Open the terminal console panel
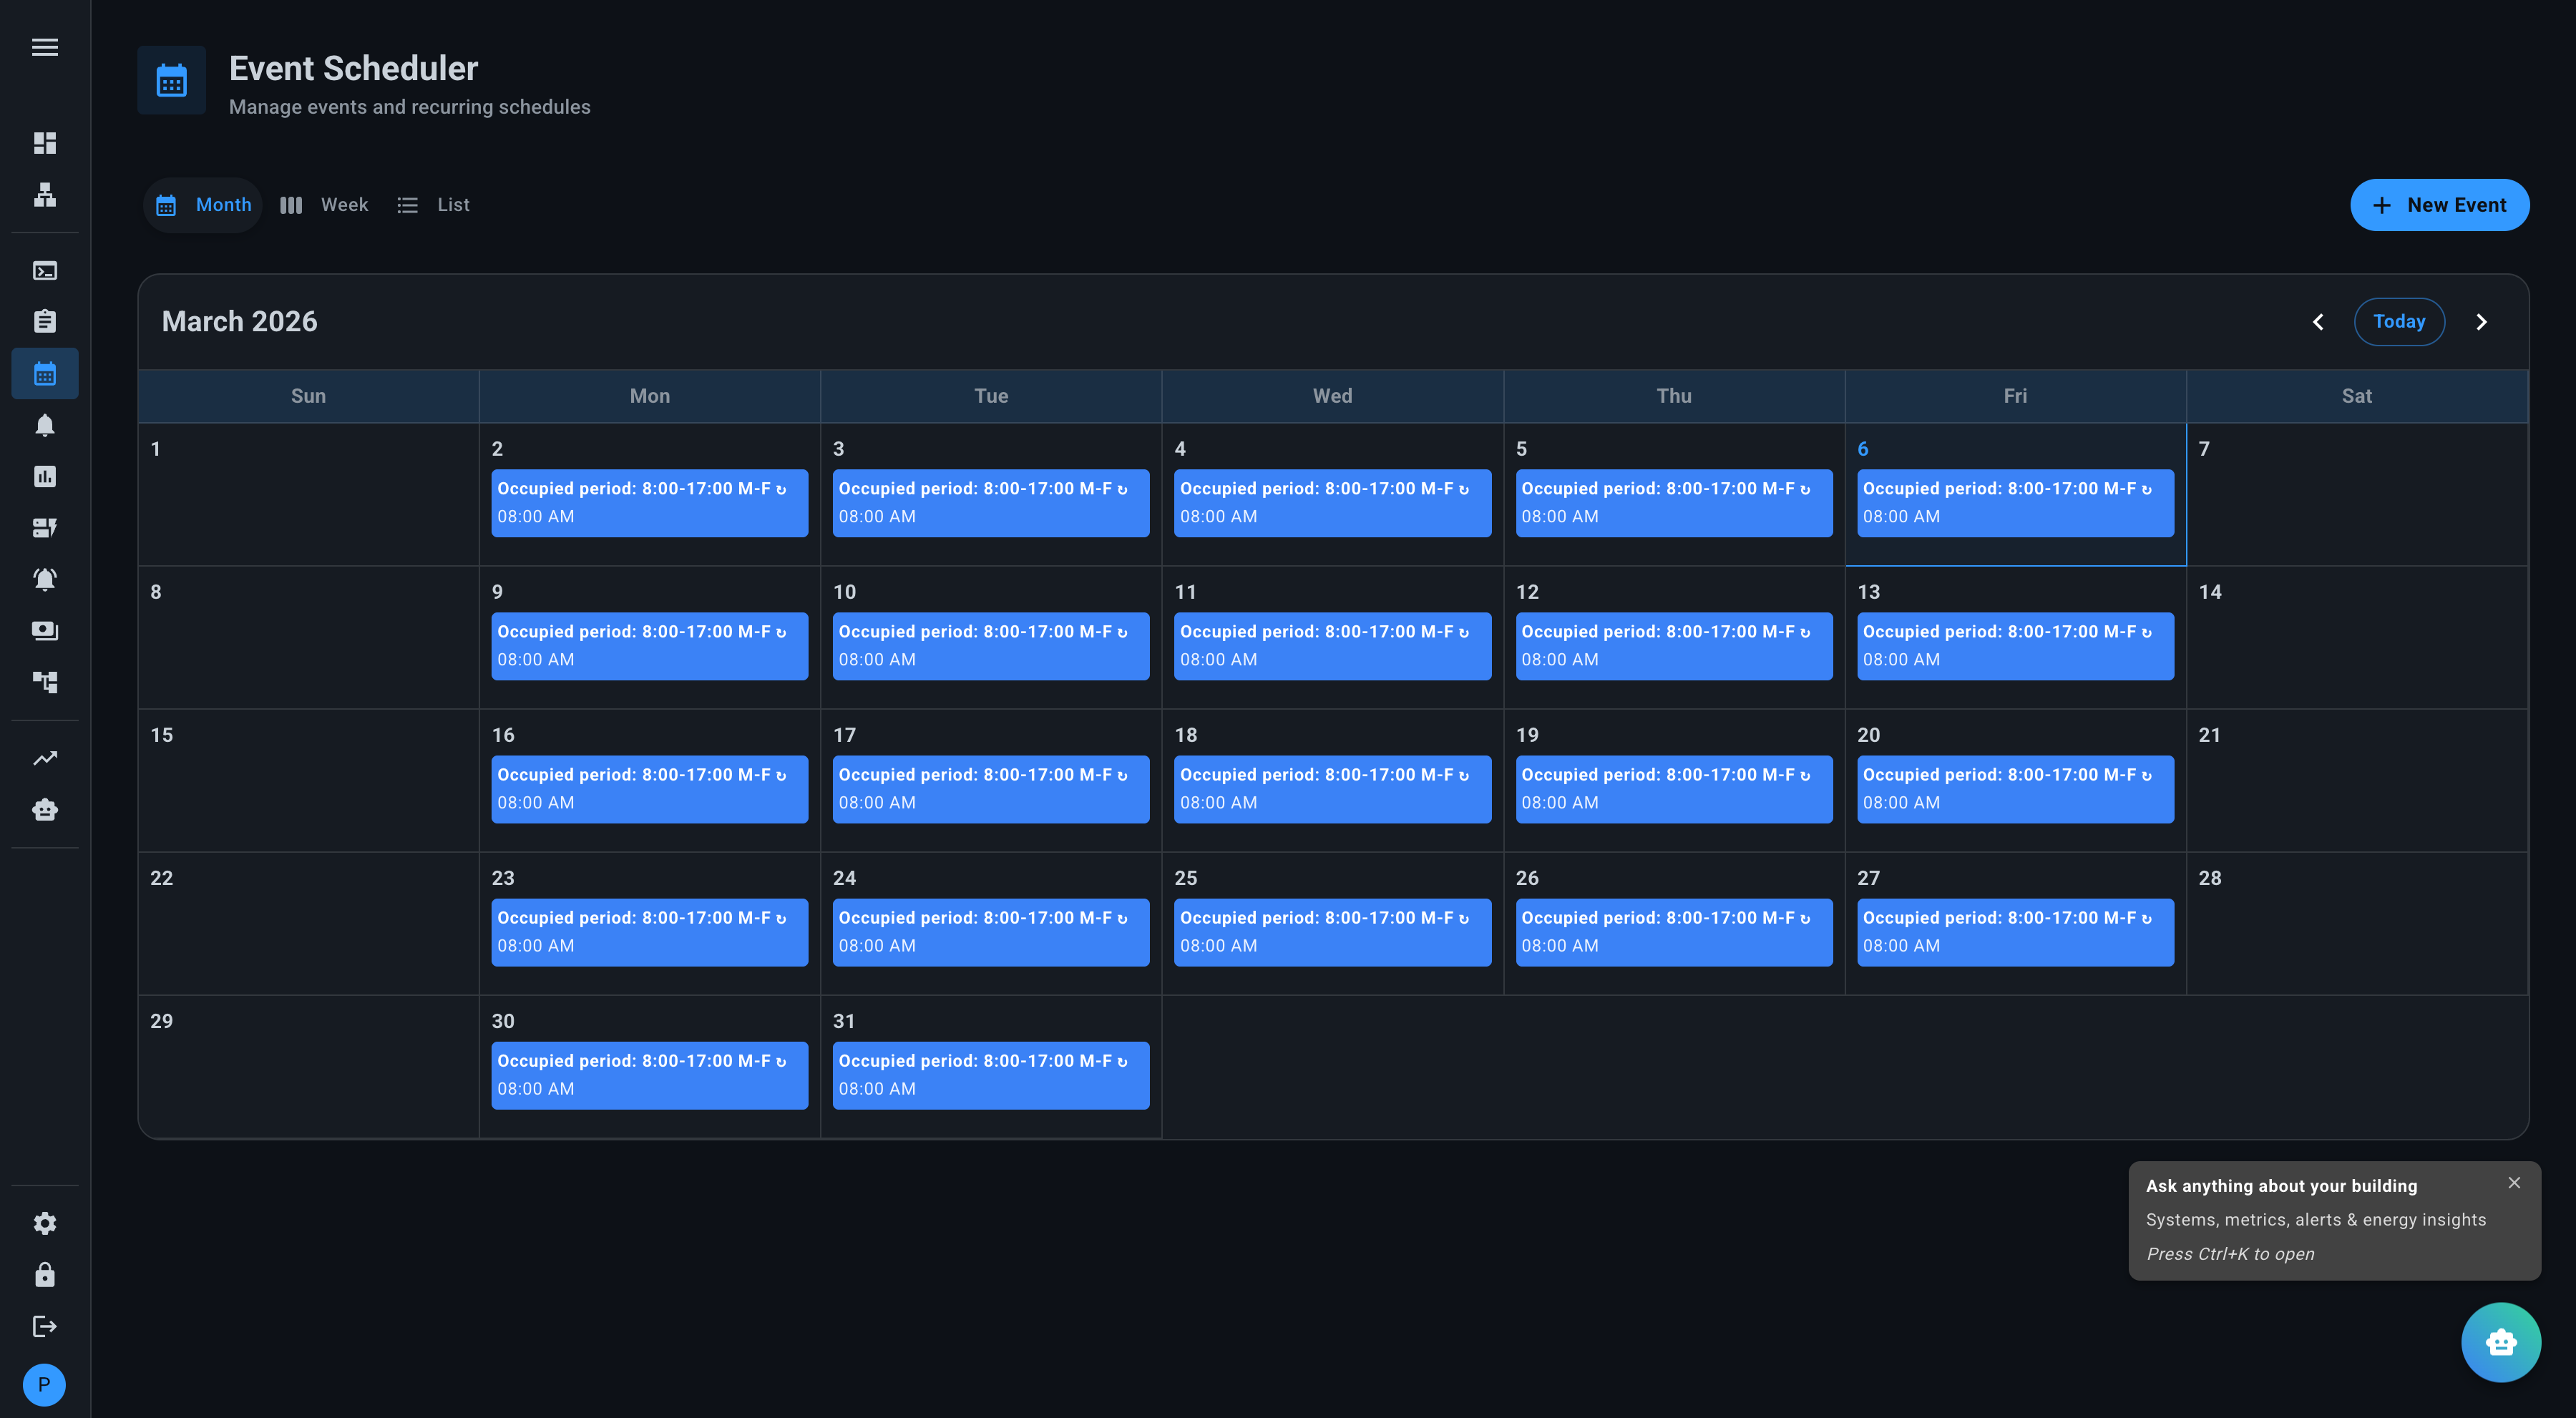Screen dimensions: 2576x1418 pyautogui.click(x=44, y=270)
